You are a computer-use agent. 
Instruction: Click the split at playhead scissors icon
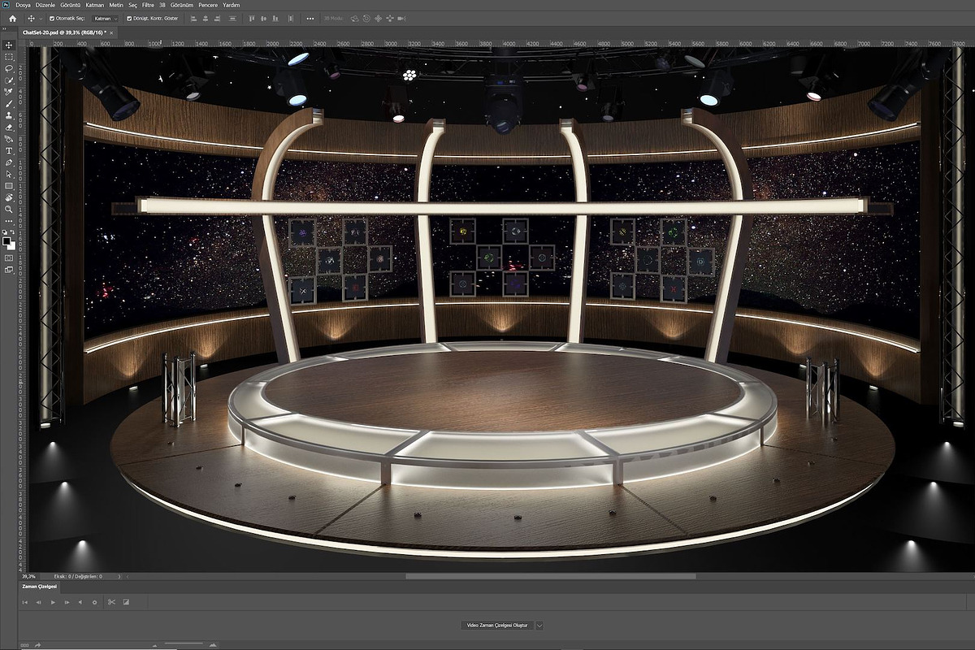coord(111,602)
